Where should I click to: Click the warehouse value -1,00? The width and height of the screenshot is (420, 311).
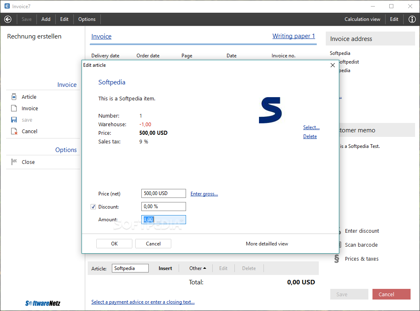pyautogui.click(x=145, y=124)
